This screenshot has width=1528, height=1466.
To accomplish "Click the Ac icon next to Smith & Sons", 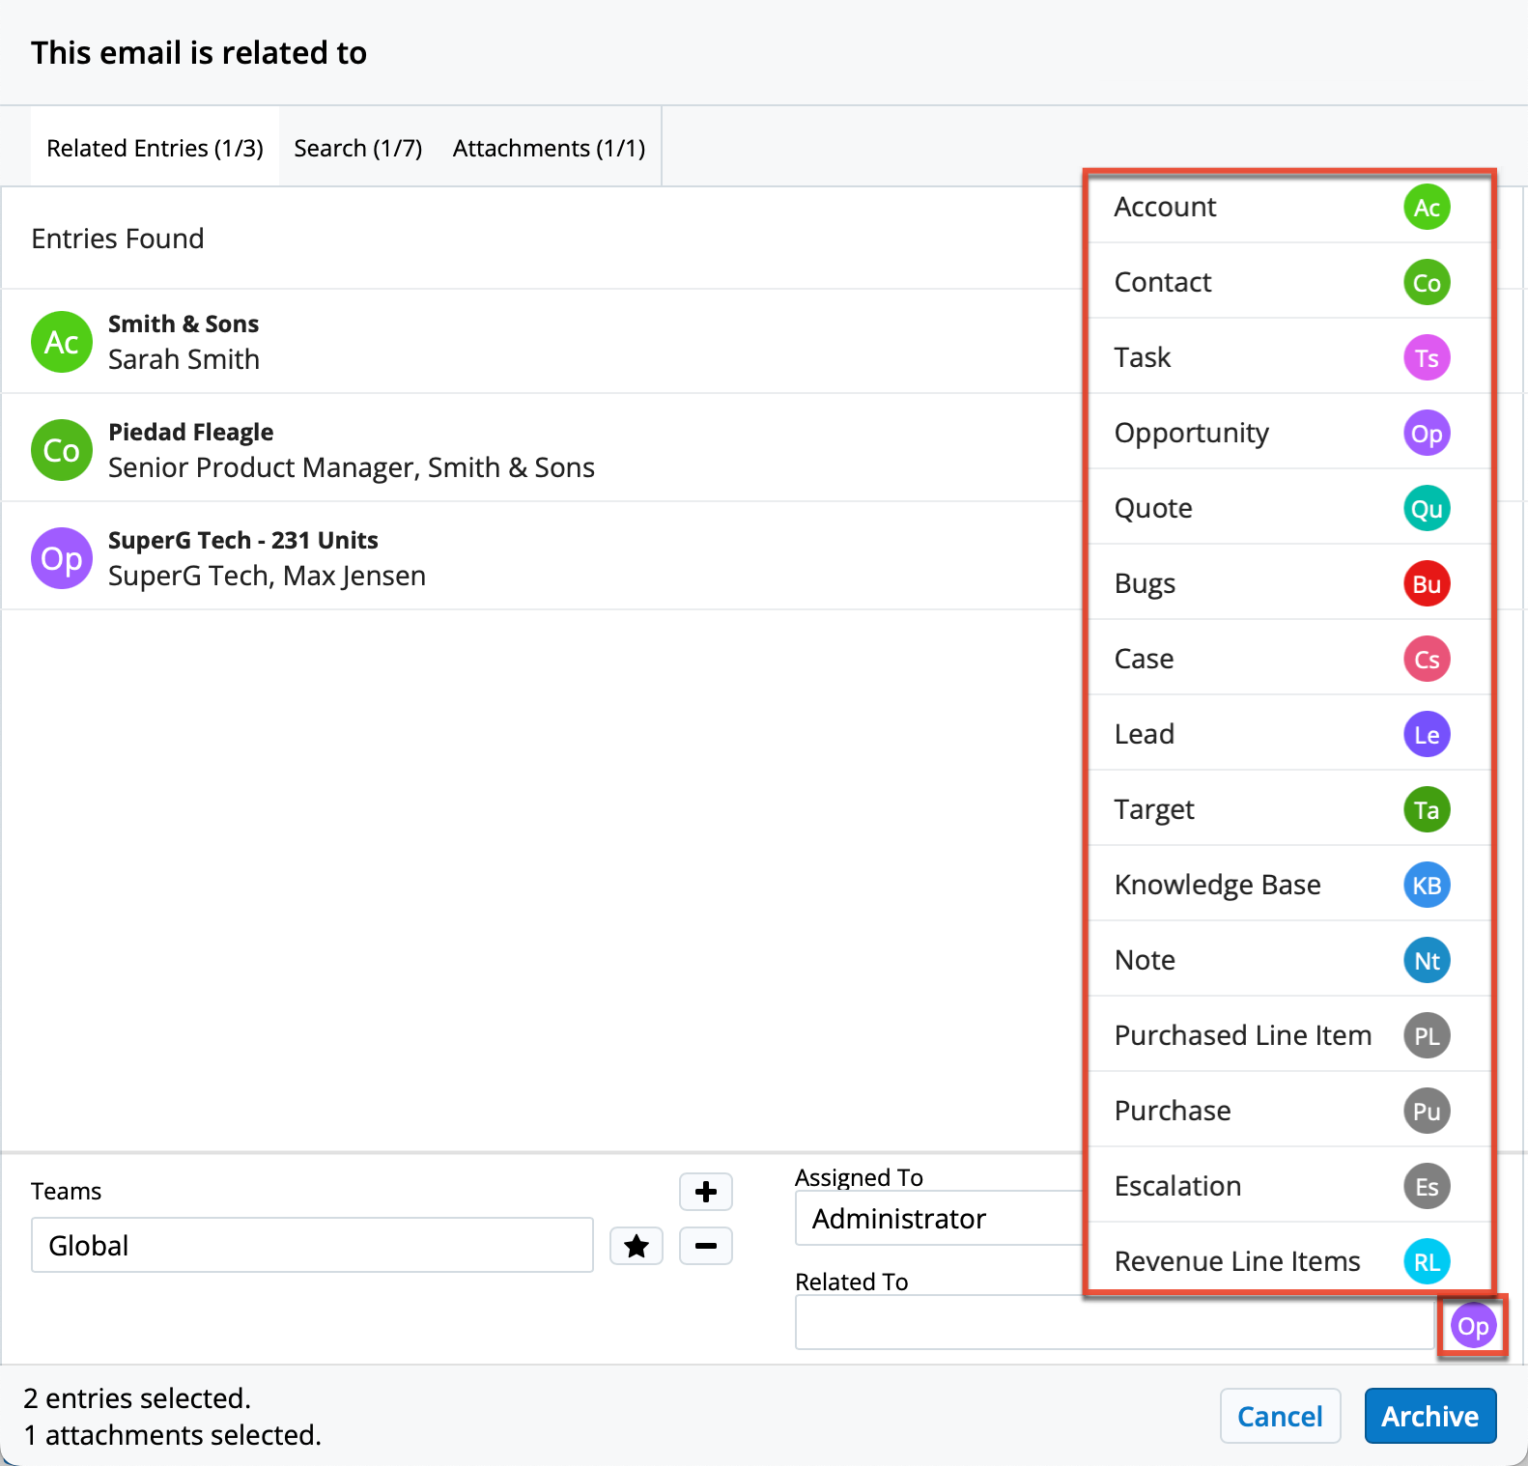I will (x=62, y=342).
